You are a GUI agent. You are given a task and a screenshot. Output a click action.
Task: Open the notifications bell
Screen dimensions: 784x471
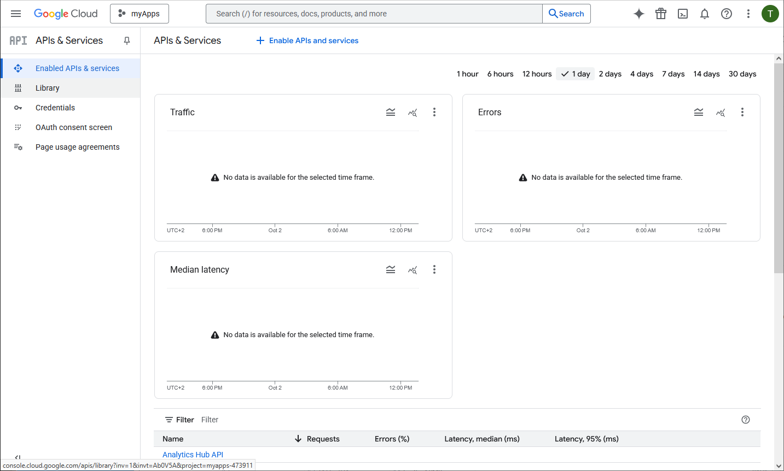click(x=704, y=14)
